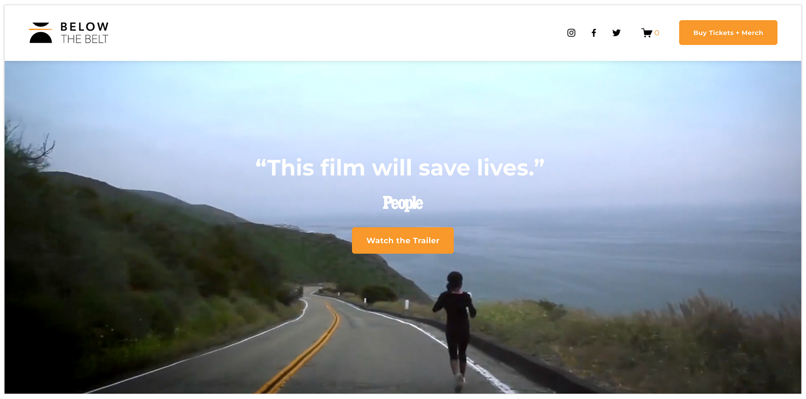This screenshot has width=806, height=399.
Task: Click the BELOW wordmark in header
Action: (85, 27)
